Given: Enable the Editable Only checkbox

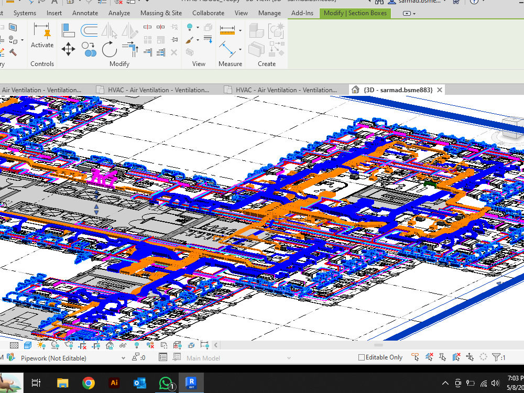Looking at the screenshot, I should 361,357.
